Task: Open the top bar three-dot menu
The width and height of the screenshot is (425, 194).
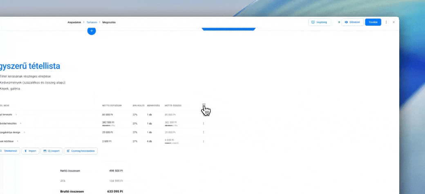Action: pos(386,22)
